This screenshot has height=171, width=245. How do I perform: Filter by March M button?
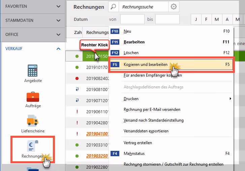(217, 19)
